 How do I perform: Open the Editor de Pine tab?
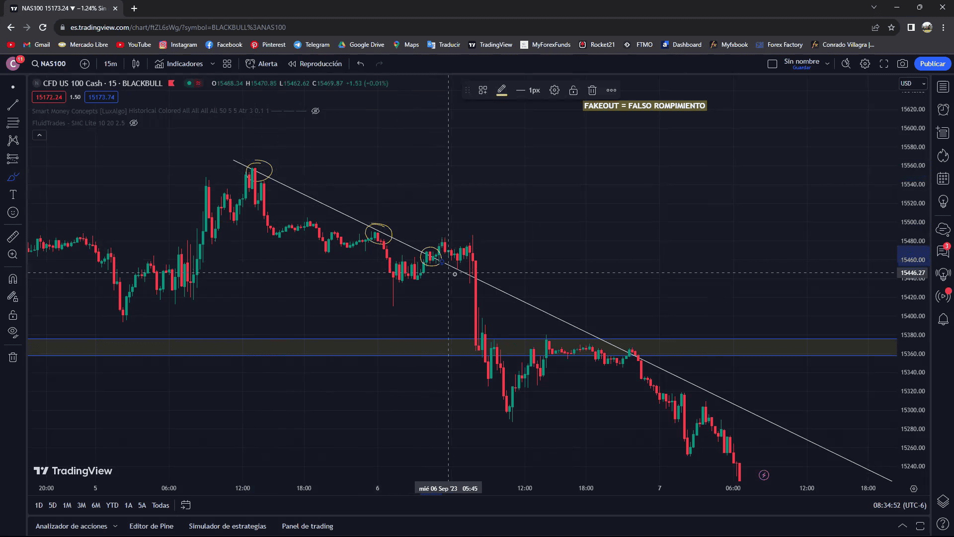(151, 526)
